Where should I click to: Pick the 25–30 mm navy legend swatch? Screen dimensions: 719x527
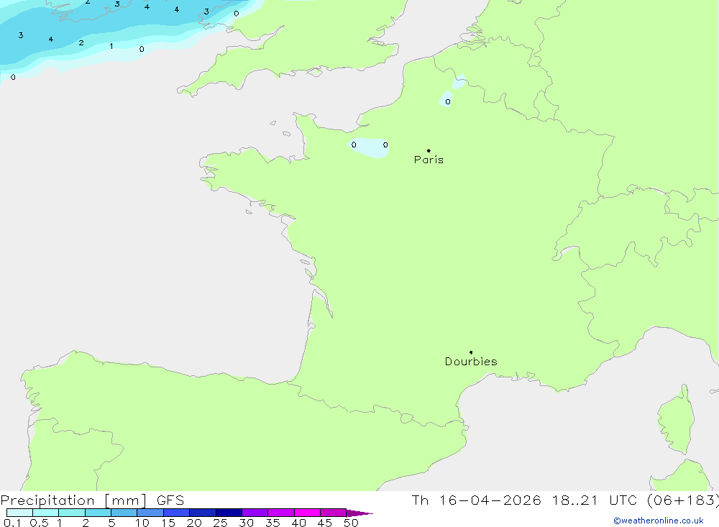point(229,513)
